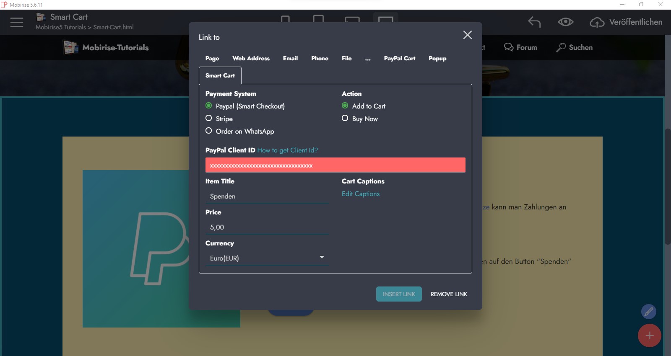671x356 pixels.
Task: Expand more link tabs via ellipsis
Action: tap(368, 59)
